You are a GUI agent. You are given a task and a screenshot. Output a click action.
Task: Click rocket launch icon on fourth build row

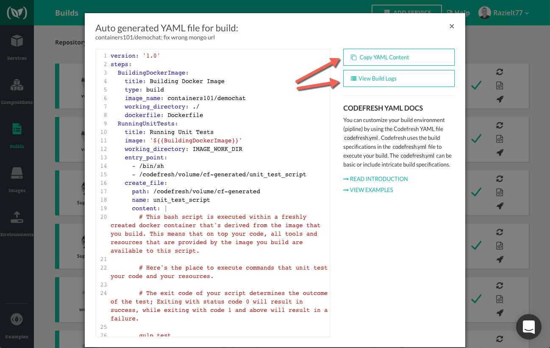500,259
